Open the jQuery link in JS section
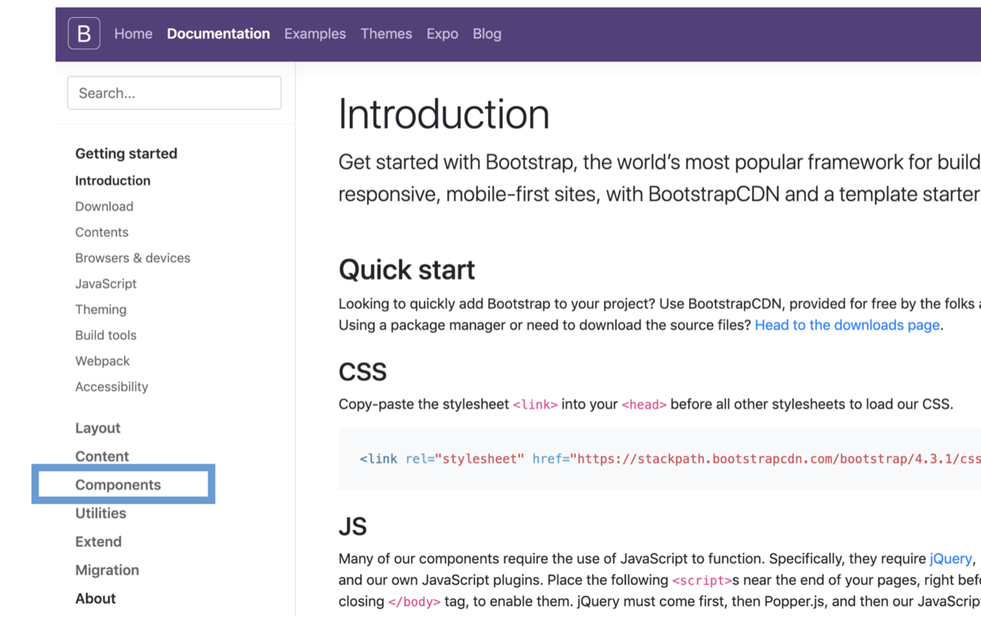Screen dimensions: 981x628 [951, 558]
